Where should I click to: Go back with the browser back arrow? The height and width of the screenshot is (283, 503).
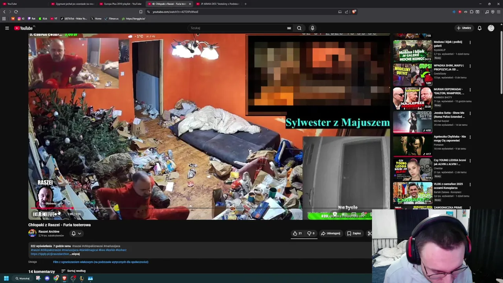pos(4,12)
